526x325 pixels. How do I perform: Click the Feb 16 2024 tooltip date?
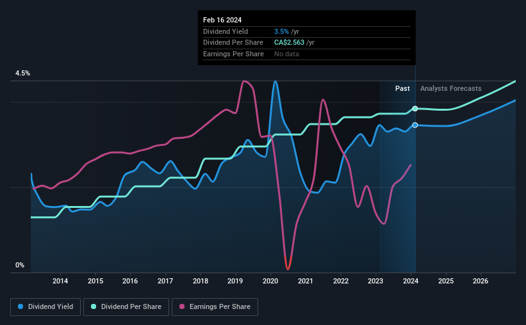(x=222, y=20)
